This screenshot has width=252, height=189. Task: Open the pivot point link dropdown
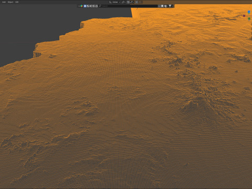click(123, 2)
